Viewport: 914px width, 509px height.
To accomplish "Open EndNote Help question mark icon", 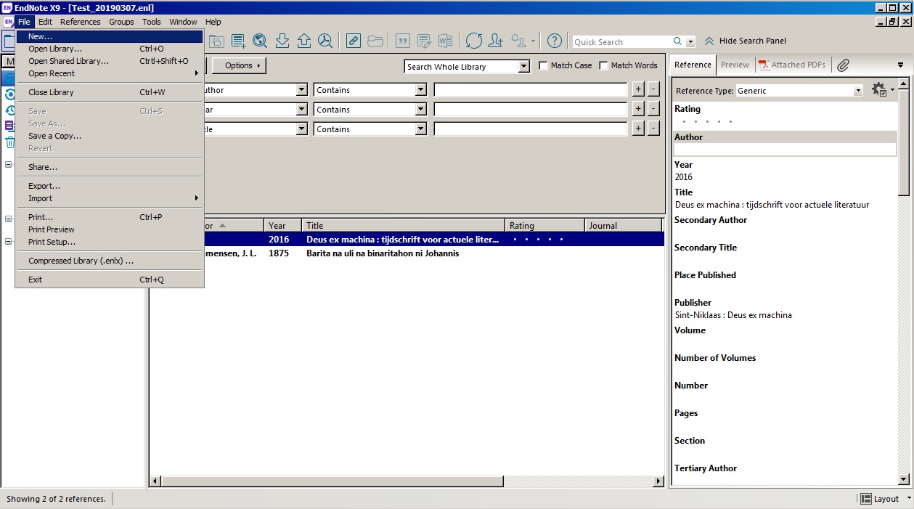I will 555,41.
